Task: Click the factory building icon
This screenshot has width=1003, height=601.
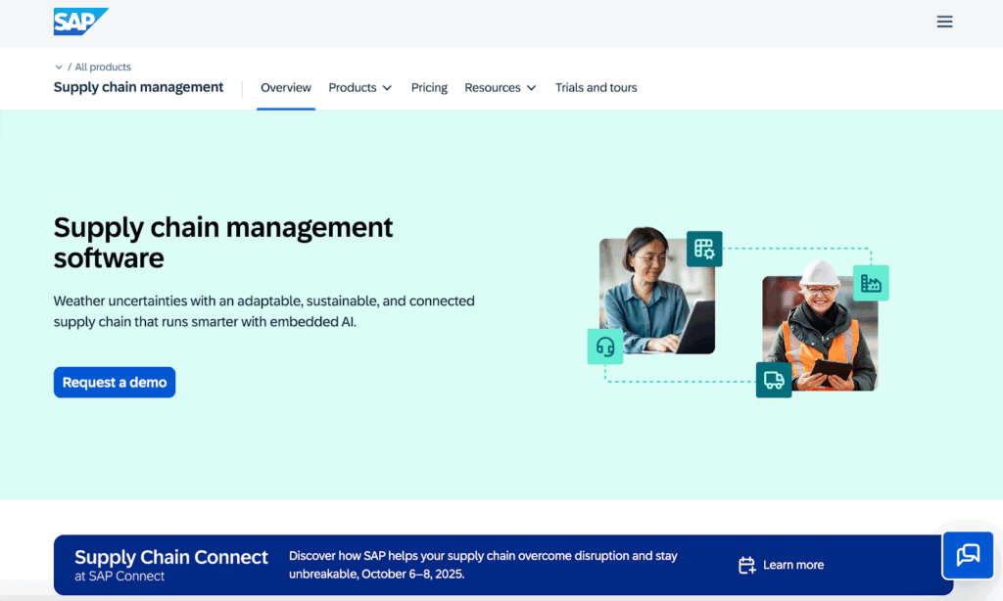Action: pyautogui.click(x=871, y=283)
